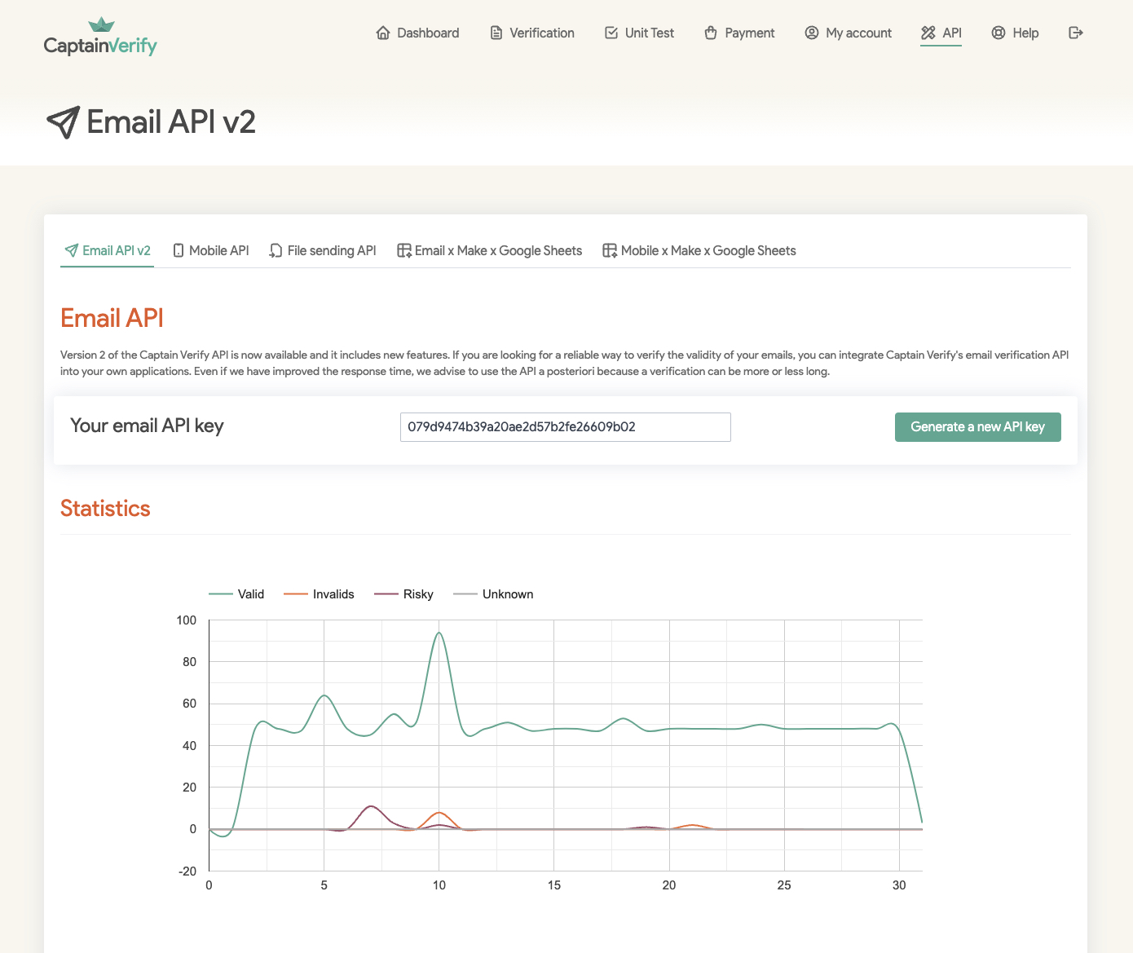Click the Risky peak near day 7
Screen dimensions: 1133x953
click(x=371, y=806)
